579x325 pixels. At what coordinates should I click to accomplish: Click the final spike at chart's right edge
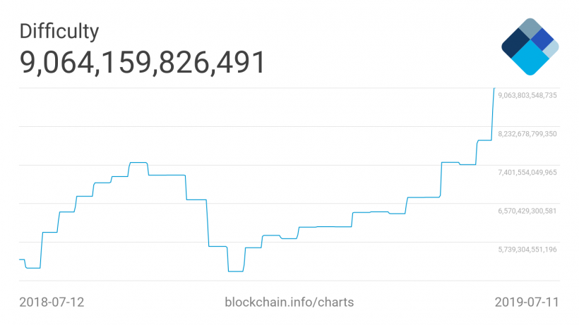(492, 106)
